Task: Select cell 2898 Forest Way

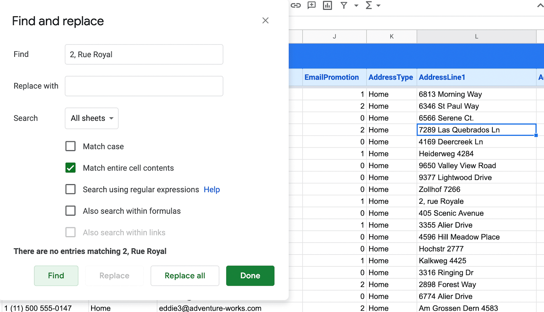Action: (x=476, y=285)
